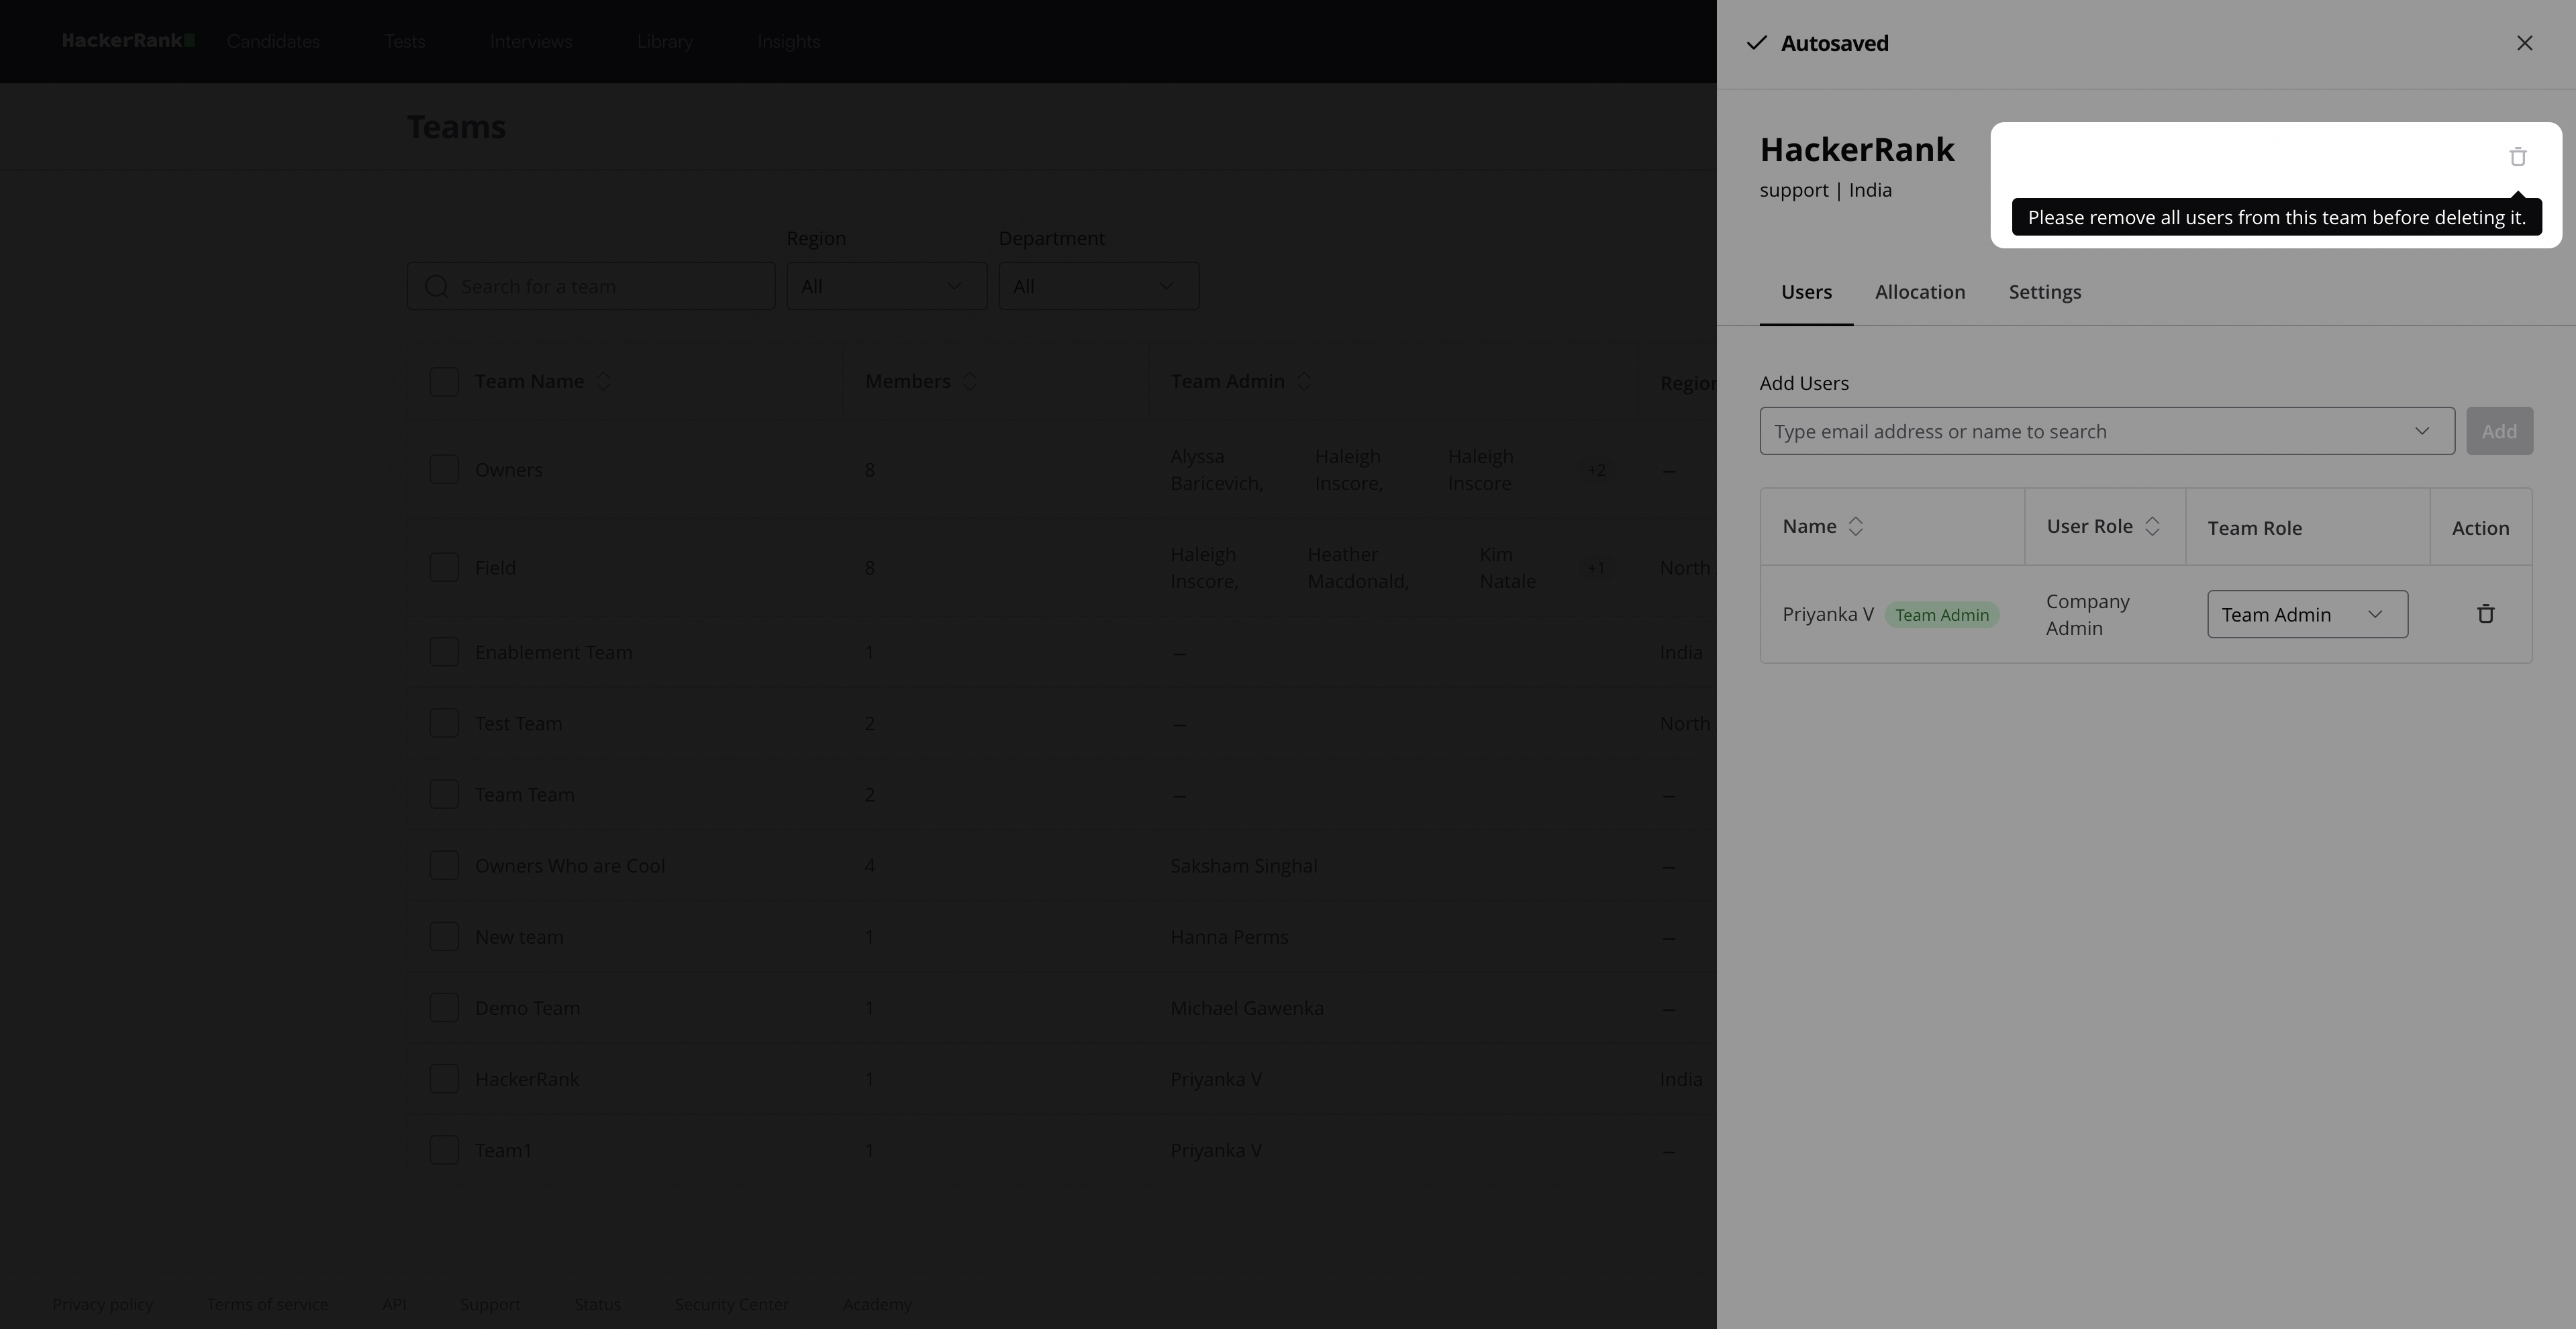This screenshot has height=1329, width=2576.
Task: Click the delete team trash icon
Action: 2517,157
